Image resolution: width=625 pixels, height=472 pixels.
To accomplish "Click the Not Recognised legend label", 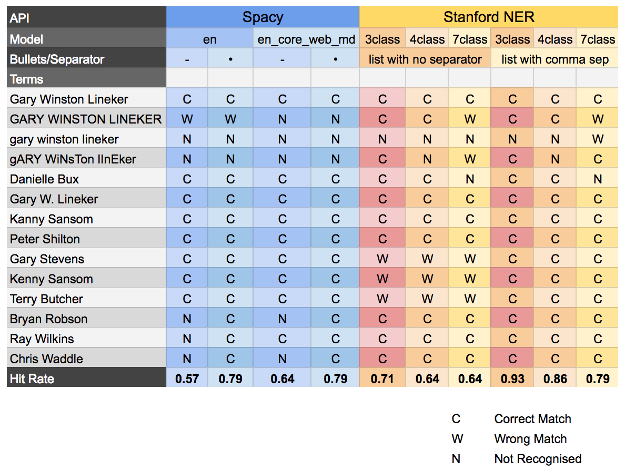I will [538, 458].
